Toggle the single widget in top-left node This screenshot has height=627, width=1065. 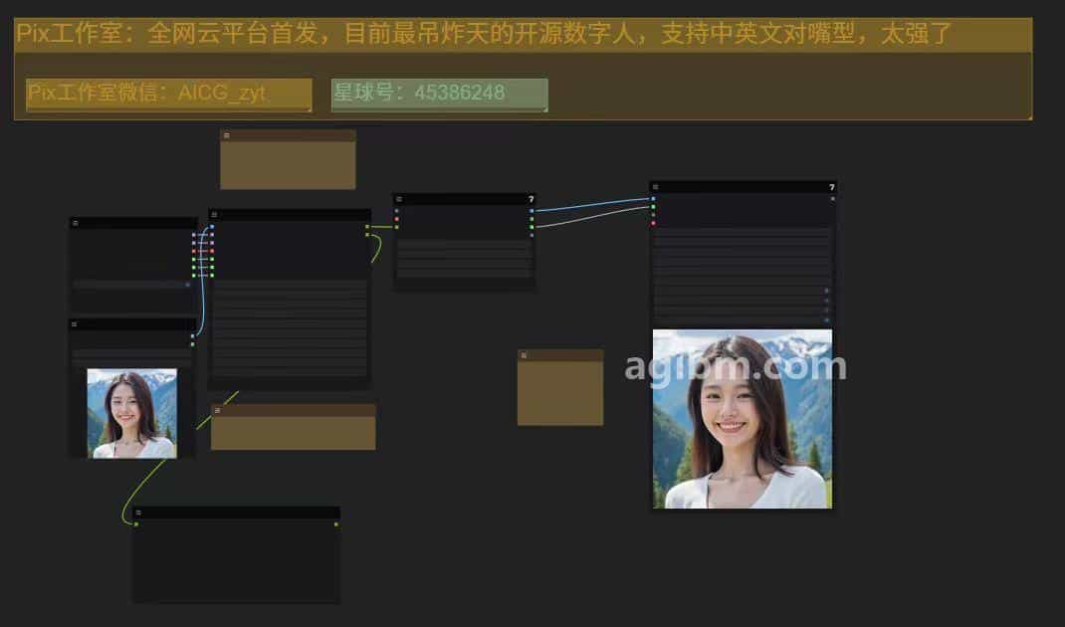(x=131, y=285)
